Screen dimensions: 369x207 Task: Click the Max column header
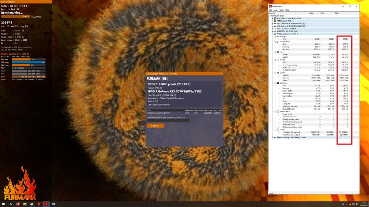[x=337, y=13]
